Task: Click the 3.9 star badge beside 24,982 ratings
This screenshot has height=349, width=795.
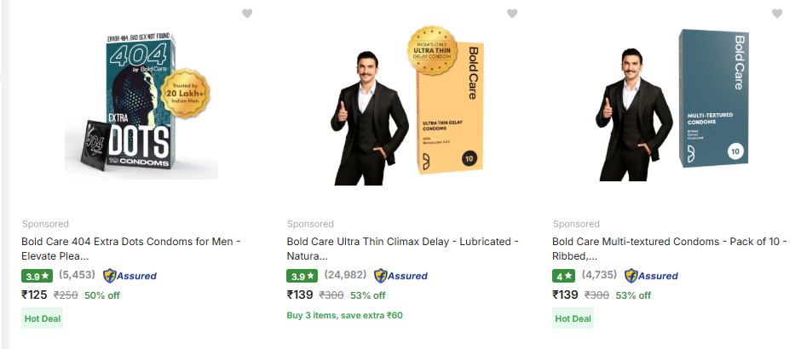Action: [302, 276]
